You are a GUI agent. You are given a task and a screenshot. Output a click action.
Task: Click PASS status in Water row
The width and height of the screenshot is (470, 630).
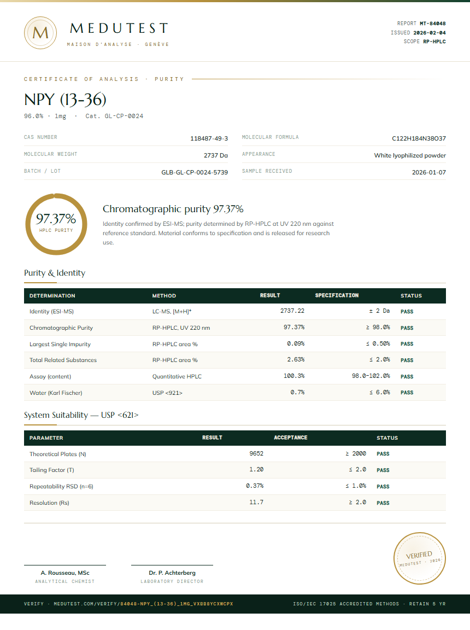coord(407,393)
